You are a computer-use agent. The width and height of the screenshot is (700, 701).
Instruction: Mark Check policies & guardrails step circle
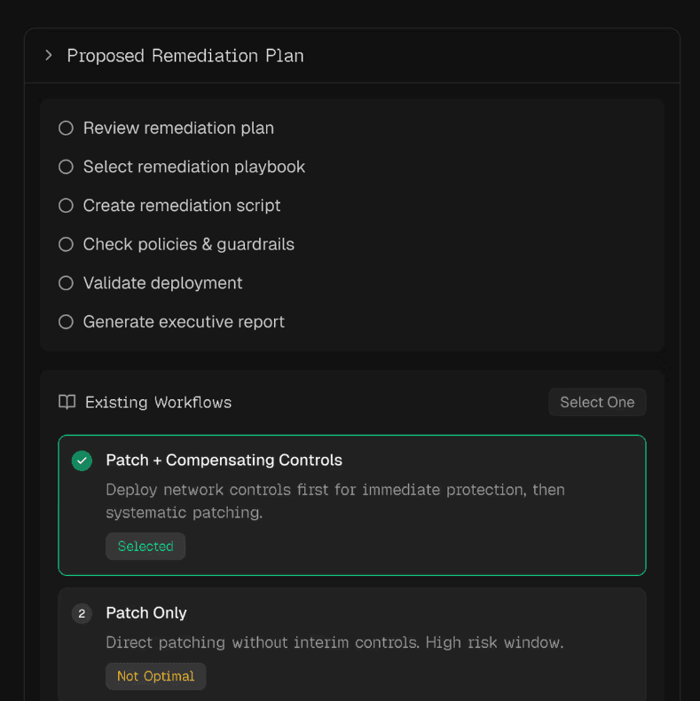pyautogui.click(x=66, y=244)
